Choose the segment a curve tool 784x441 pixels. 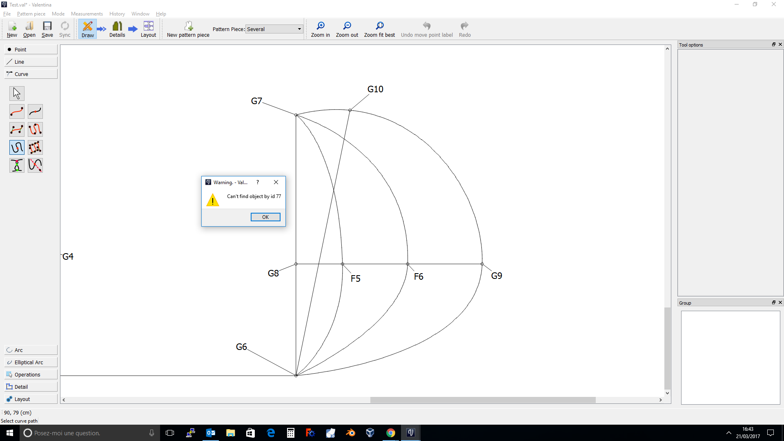tap(35, 111)
